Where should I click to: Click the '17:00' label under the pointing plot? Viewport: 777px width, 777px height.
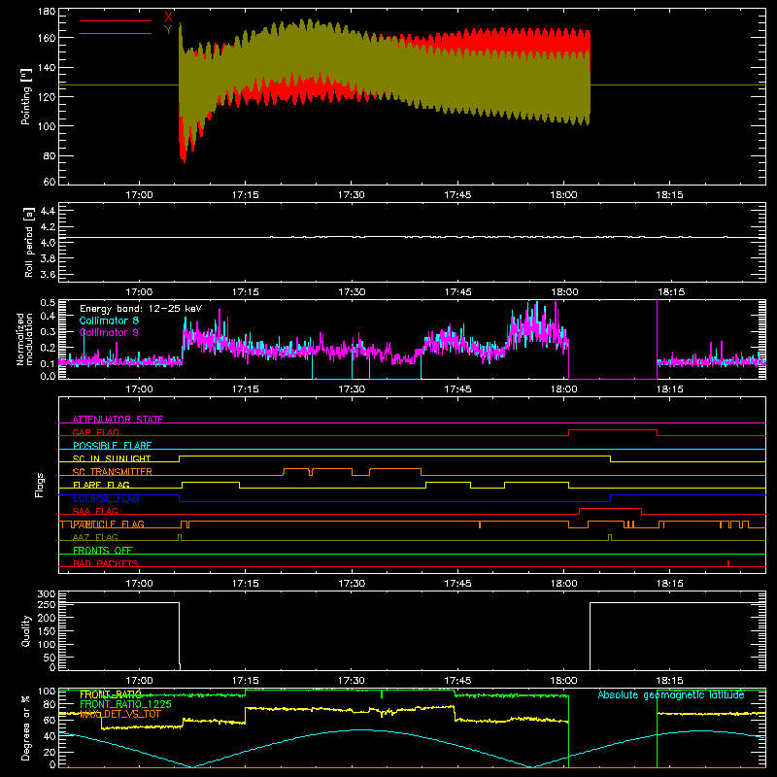pos(139,195)
